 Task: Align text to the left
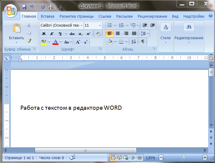pos(110,33)
